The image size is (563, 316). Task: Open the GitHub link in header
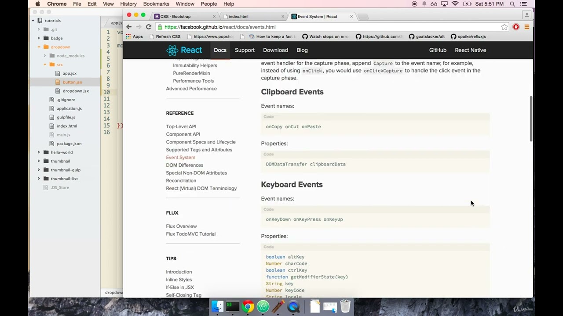coord(438,50)
